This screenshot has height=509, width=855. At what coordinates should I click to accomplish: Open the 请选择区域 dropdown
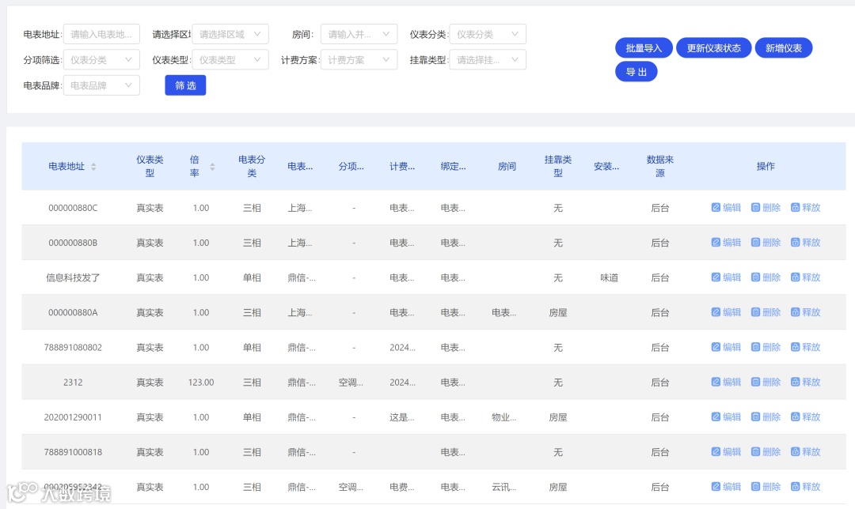pos(230,34)
